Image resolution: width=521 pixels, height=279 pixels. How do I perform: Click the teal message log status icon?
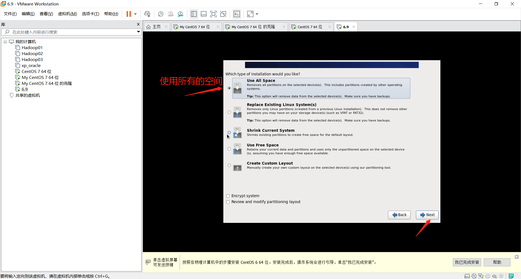pyautogui.click(x=511, y=276)
